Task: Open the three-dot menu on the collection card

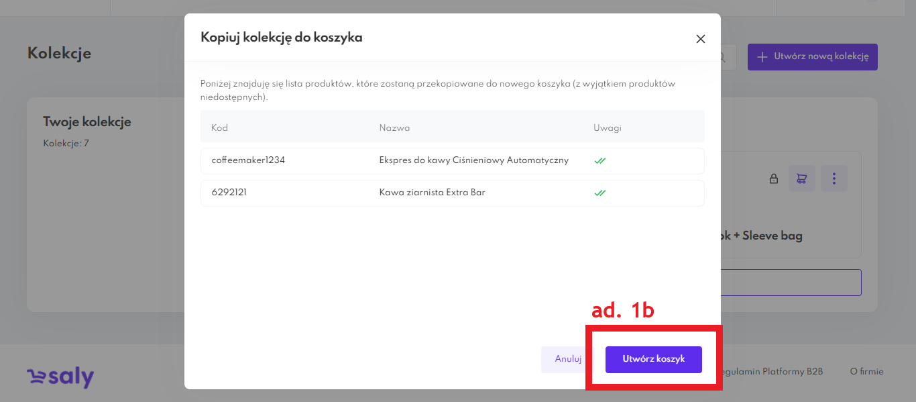Action: (834, 179)
